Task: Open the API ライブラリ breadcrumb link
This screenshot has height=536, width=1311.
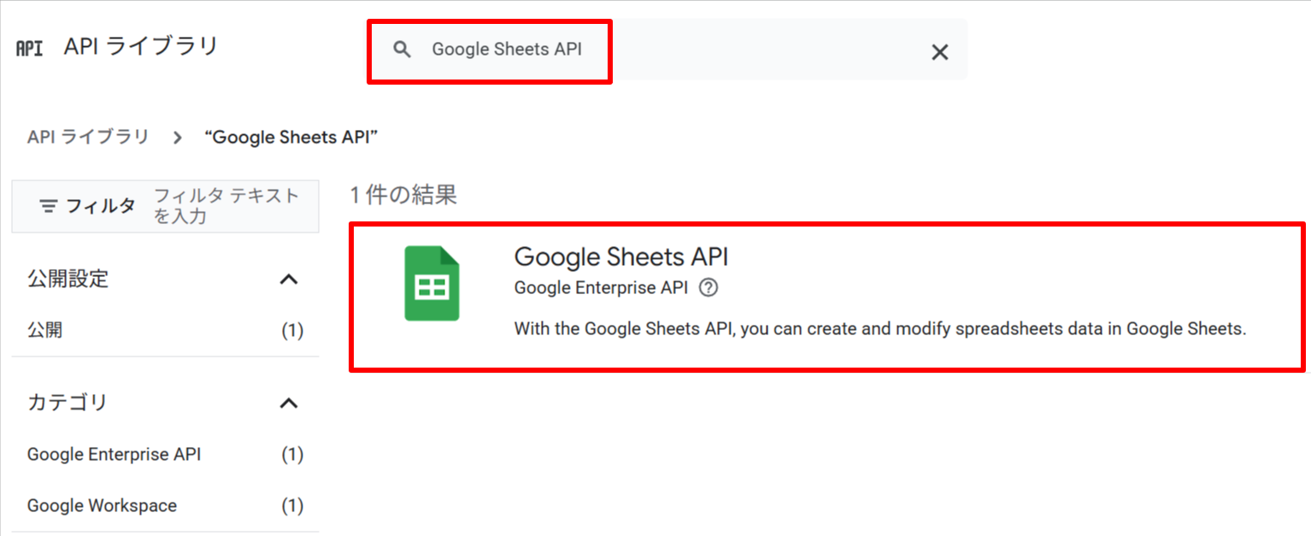Action: tap(88, 137)
